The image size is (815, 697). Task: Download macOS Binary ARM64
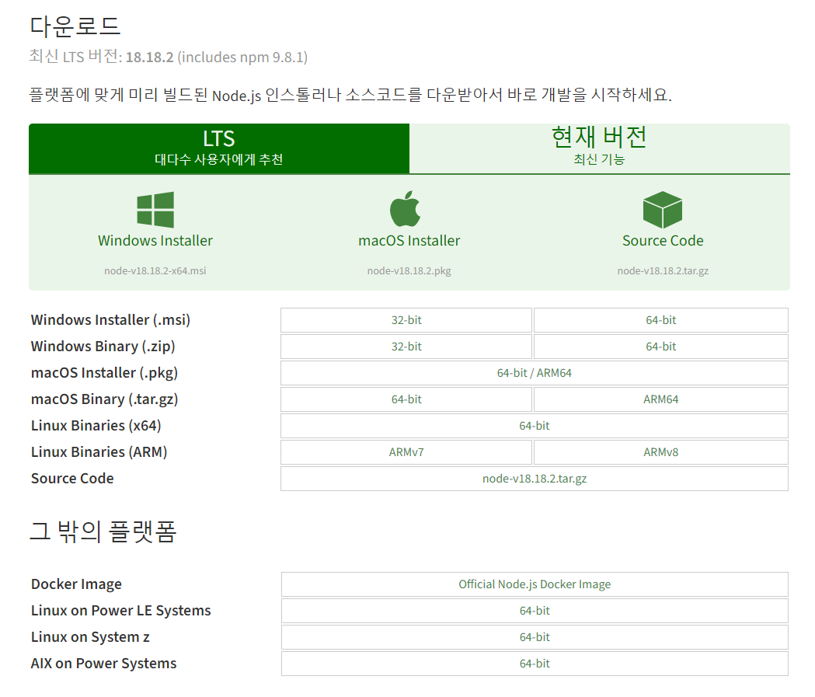[x=660, y=399]
